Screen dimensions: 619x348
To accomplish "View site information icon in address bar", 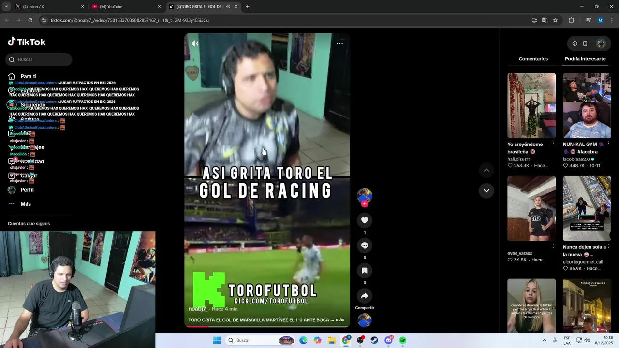I will coord(44,20).
